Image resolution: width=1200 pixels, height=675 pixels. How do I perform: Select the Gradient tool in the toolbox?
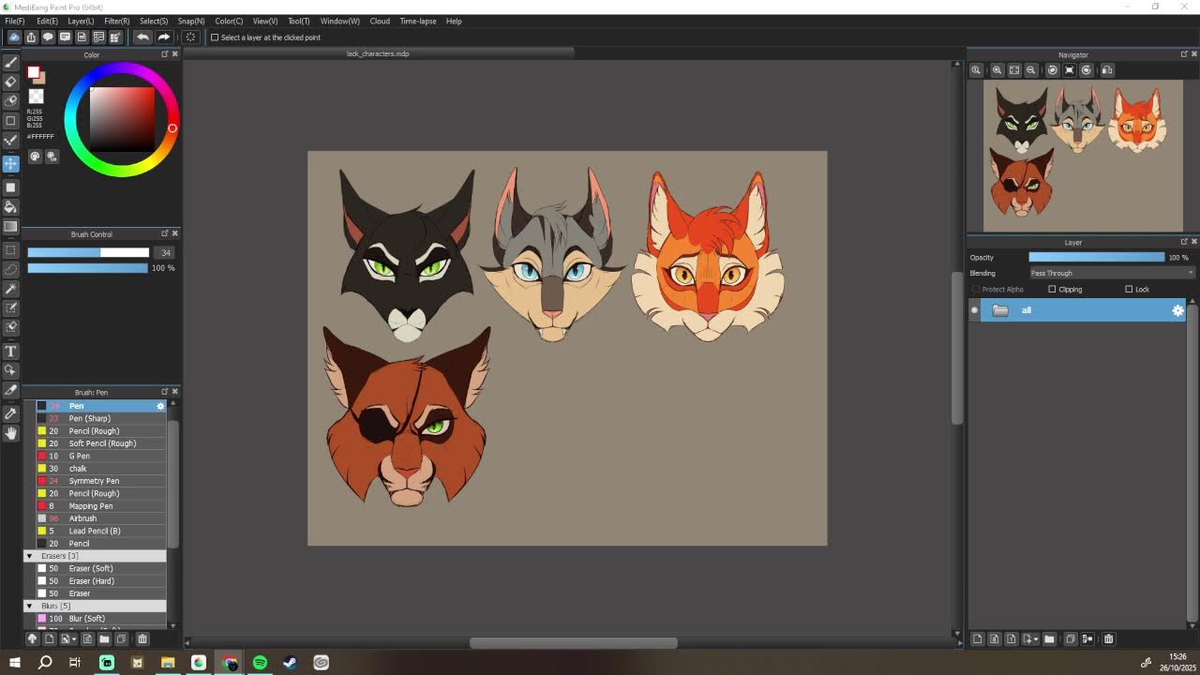[x=11, y=227]
